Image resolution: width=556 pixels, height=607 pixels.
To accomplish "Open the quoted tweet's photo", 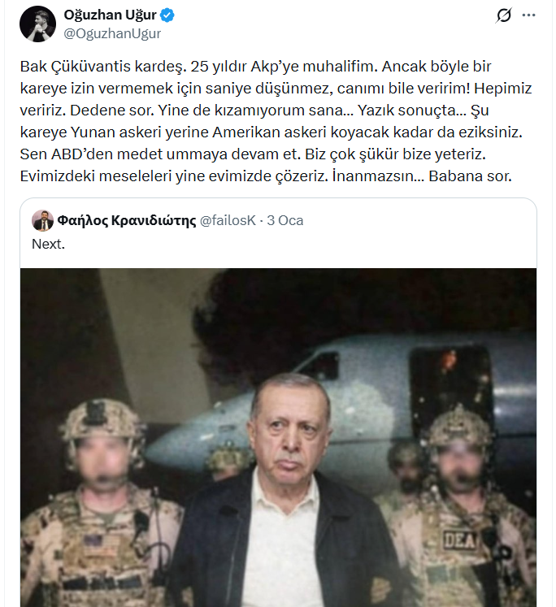I will click(278, 437).
